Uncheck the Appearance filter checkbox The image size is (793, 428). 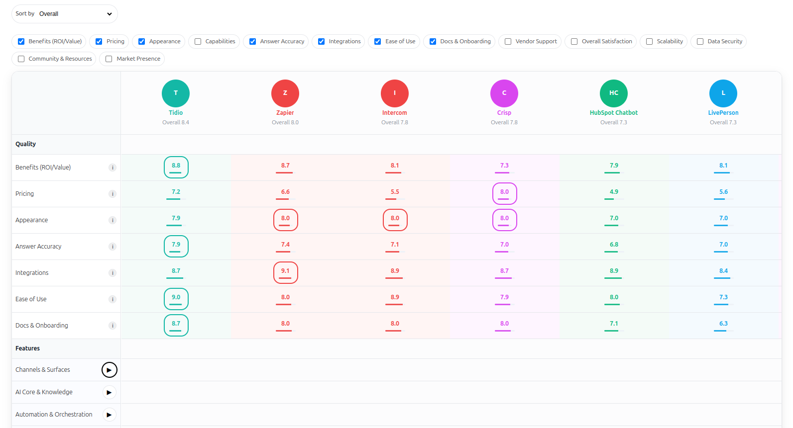pyautogui.click(x=142, y=42)
